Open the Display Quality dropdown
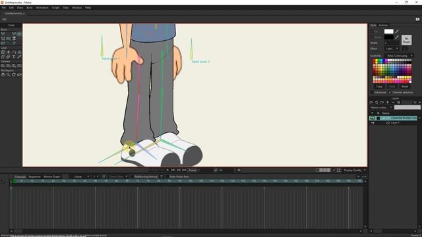Screen dimensions: 422x237 355,171
